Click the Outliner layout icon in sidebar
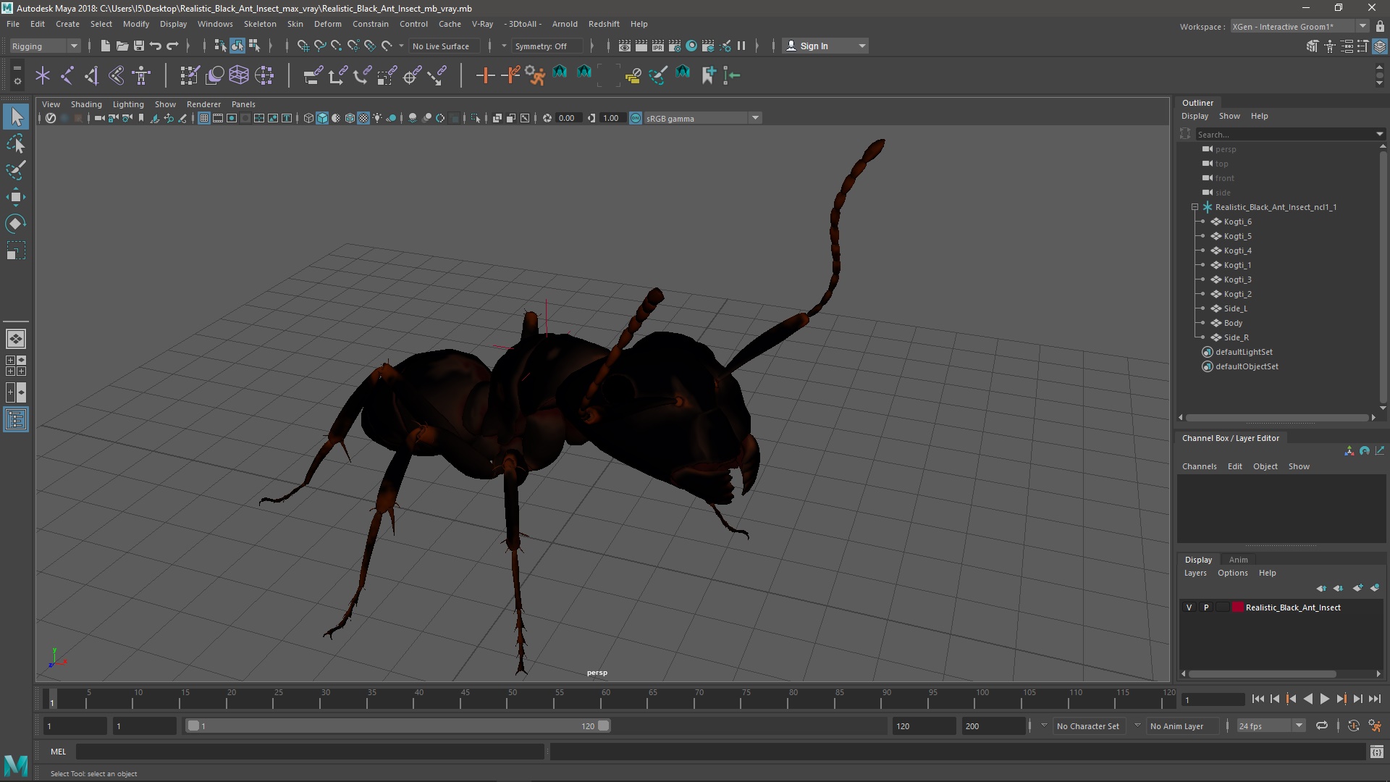The width and height of the screenshot is (1390, 782). 16,419
